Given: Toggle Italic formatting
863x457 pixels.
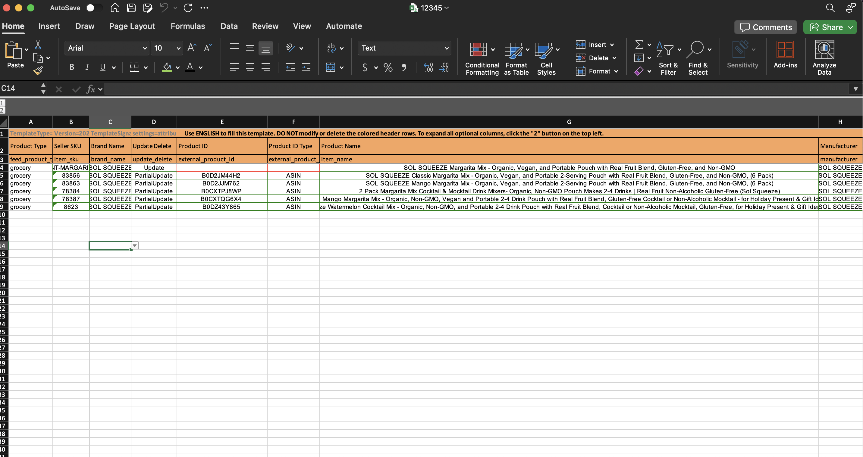Looking at the screenshot, I should coord(87,67).
